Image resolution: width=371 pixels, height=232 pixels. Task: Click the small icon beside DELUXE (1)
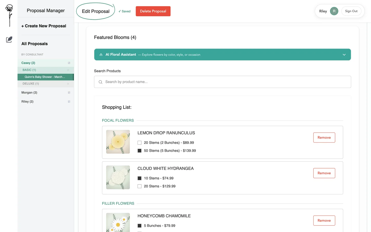click(x=68, y=84)
